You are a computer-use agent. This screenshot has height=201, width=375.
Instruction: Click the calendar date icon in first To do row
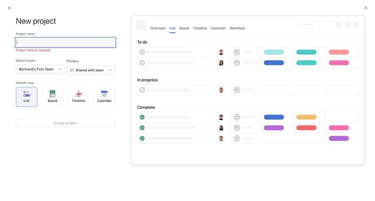click(x=237, y=52)
